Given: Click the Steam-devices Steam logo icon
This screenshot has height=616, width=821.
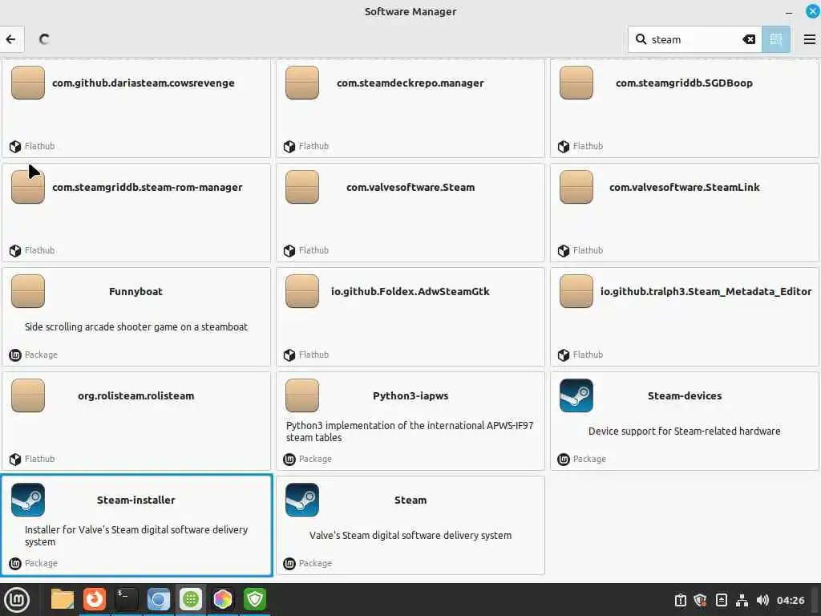Looking at the screenshot, I should pos(576,395).
